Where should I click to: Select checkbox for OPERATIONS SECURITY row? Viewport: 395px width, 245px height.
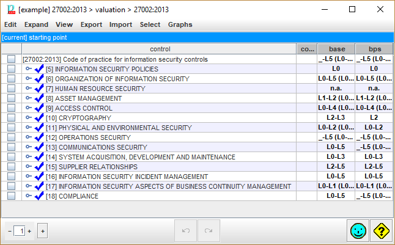[x=11, y=137]
